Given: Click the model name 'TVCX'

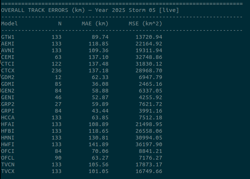Looking at the screenshot, I should tap(8, 171).
